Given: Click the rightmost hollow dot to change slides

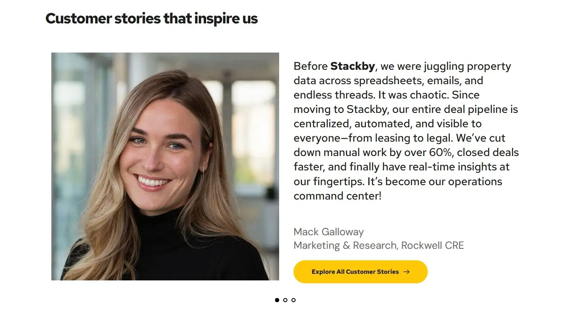Looking at the screenshot, I should [x=294, y=300].
